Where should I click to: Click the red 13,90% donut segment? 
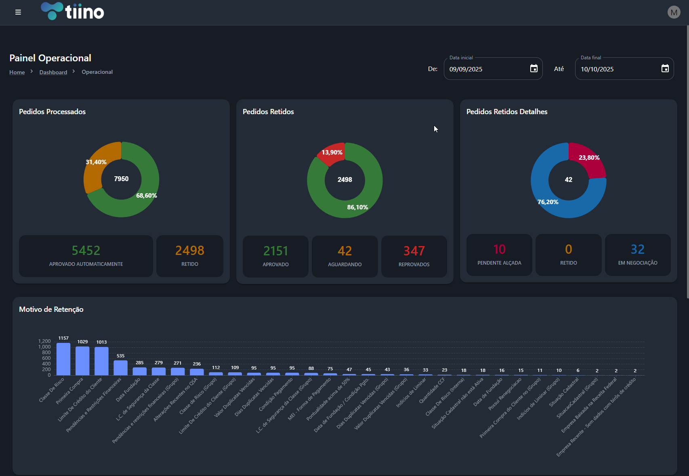pyautogui.click(x=332, y=153)
